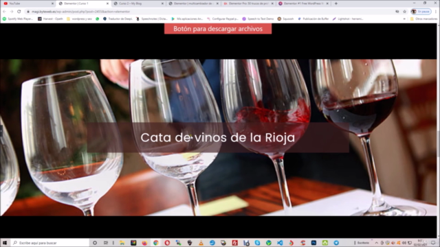Image resolution: width=440 pixels, height=247 pixels.
Task: Click the wine glasses banner image
Action: tap(219, 137)
